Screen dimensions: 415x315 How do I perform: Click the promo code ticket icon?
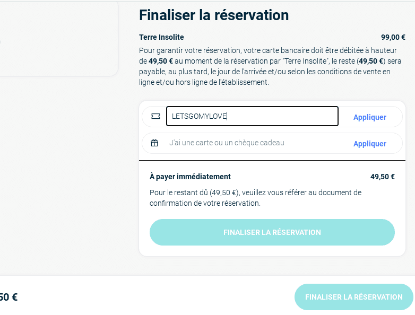click(x=155, y=116)
